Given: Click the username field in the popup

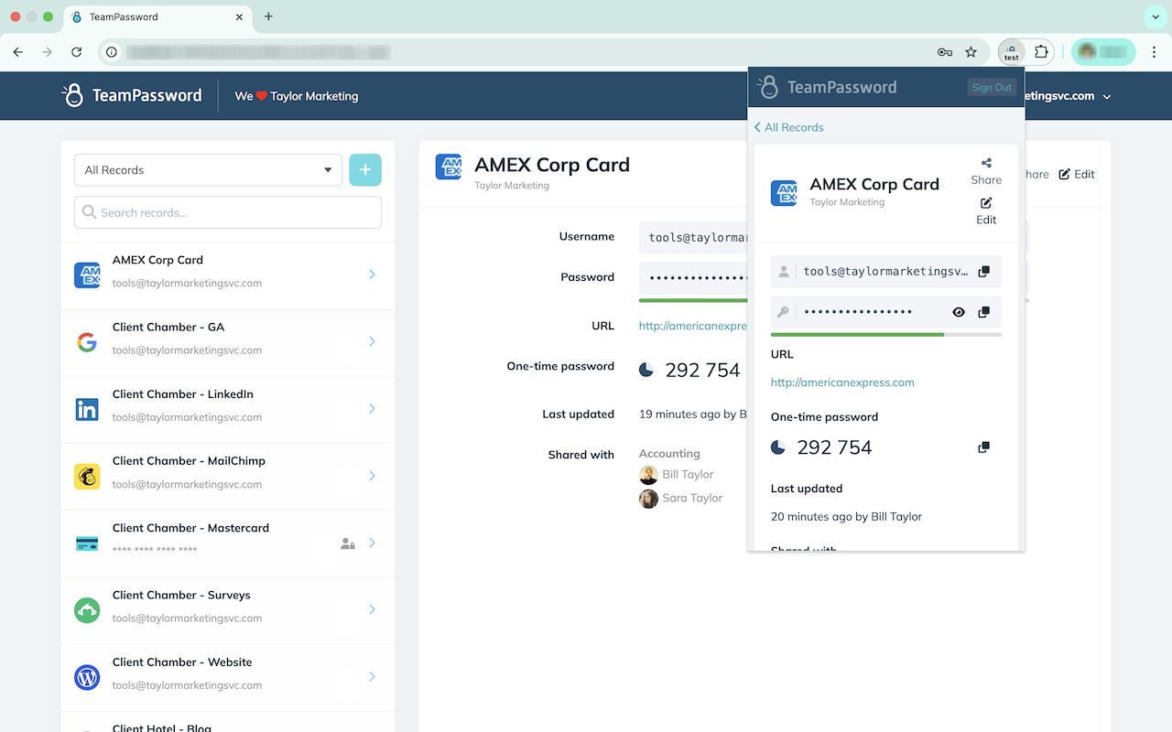Looking at the screenshot, I should point(886,272).
